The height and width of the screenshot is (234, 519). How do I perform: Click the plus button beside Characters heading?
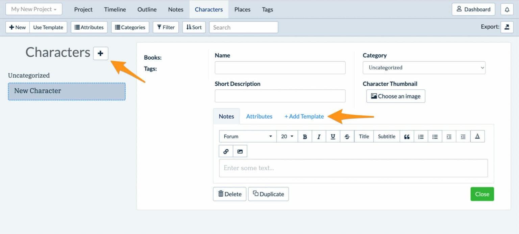(x=100, y=53)
